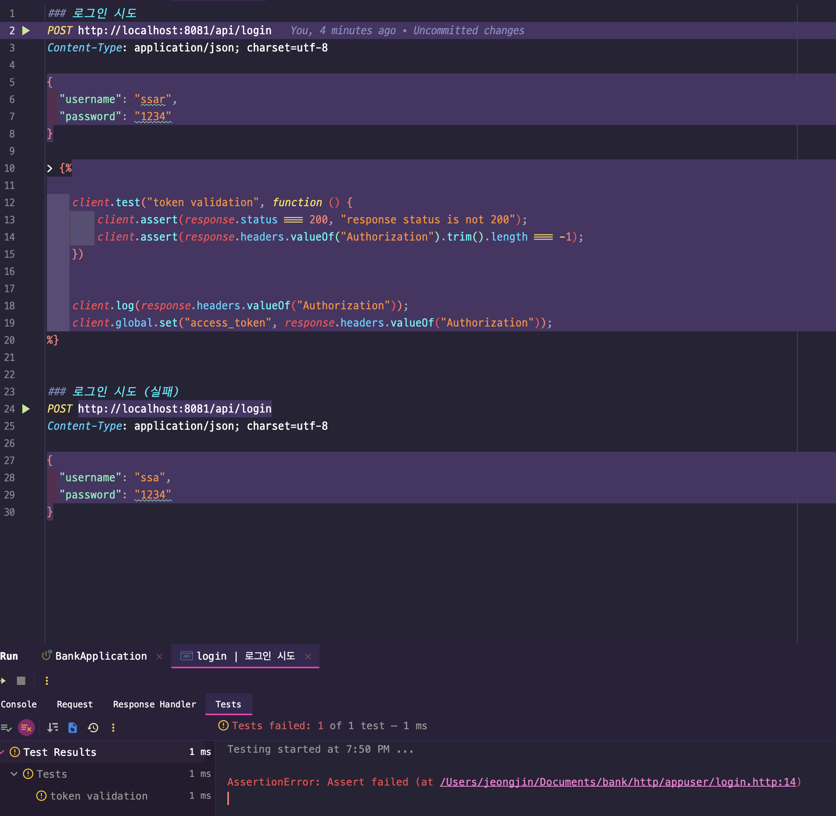Viewport: 836px width, 816px height.
Task: Rerun the HTTP request in Run panel
Action: [3, 680]
